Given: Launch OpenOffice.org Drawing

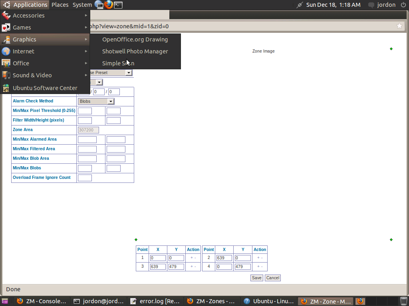Looking at the screenshot, I should 135,39.
